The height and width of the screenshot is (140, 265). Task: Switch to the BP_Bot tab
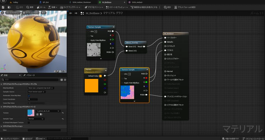(x=44, y=2)
